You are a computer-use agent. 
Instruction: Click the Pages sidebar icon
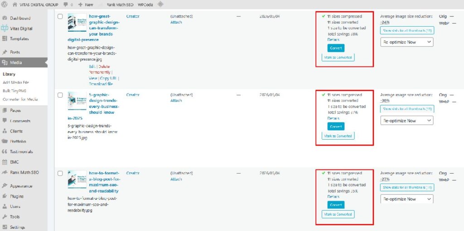click(x=5, y=110)
